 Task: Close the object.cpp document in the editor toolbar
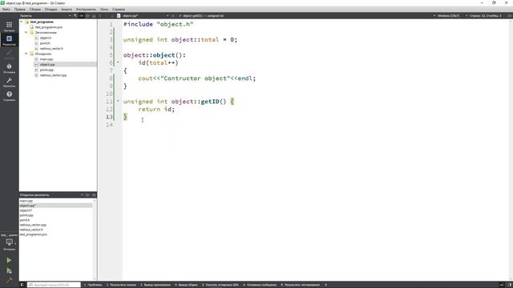173,16
